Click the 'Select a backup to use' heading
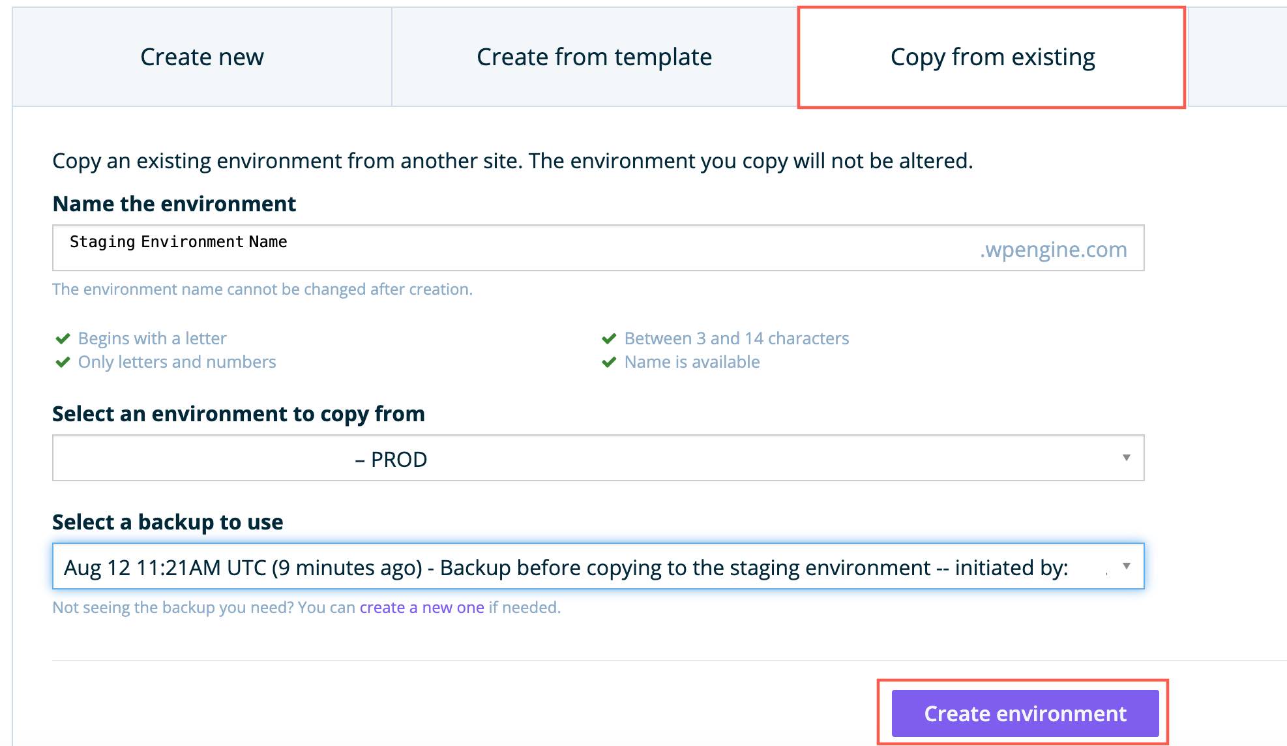 pos(168,522)
